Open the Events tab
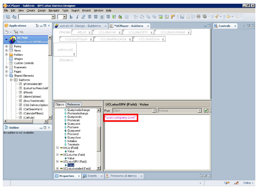 92,176
